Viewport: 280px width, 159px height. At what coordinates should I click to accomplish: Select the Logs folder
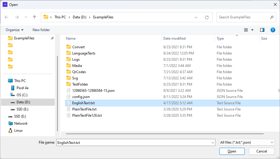[x=76, y=60]
